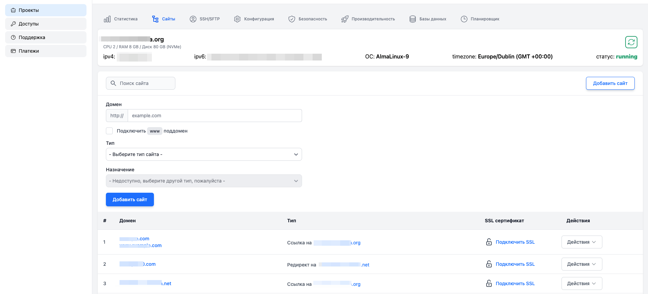Focus the domain example.com input field

[215, 116]
